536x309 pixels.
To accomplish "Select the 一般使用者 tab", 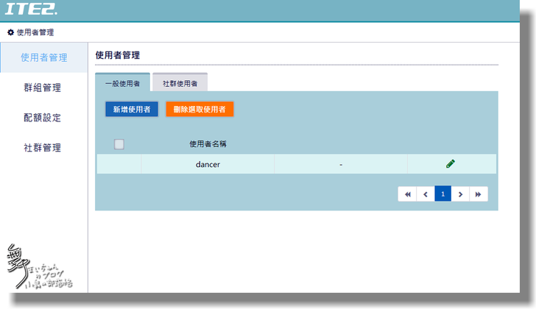I will (122, 83).
